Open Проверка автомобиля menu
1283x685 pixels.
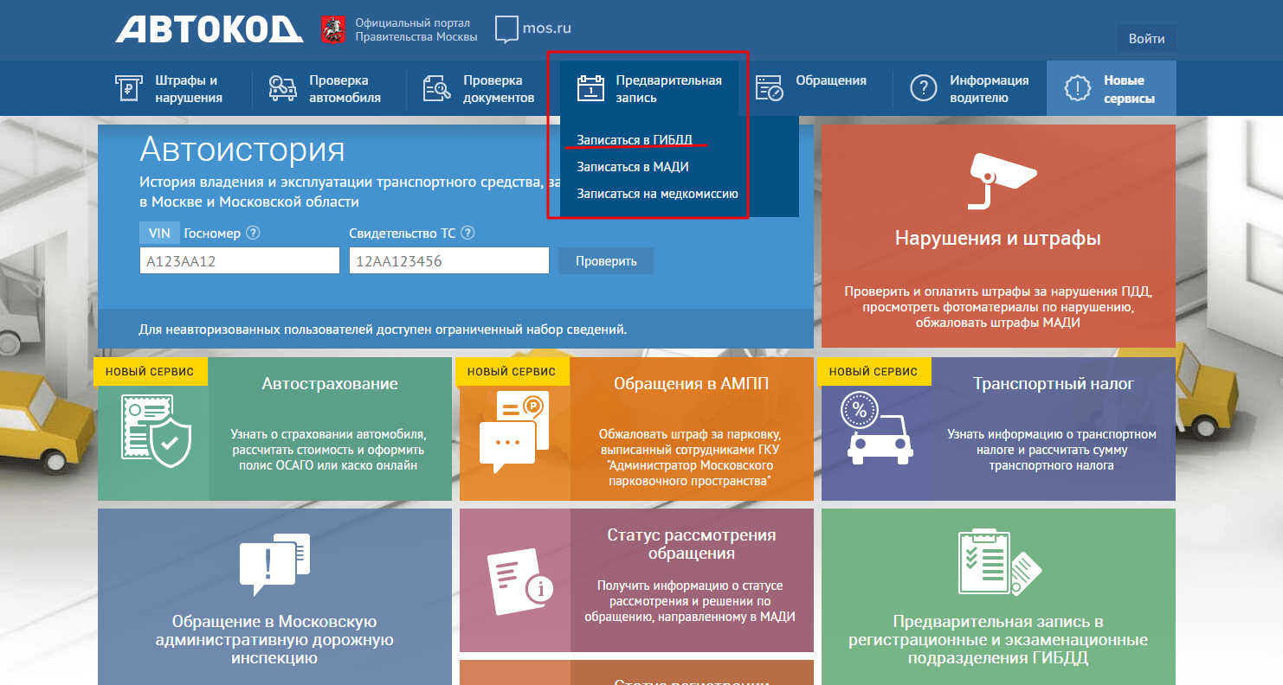coord(325,89)
